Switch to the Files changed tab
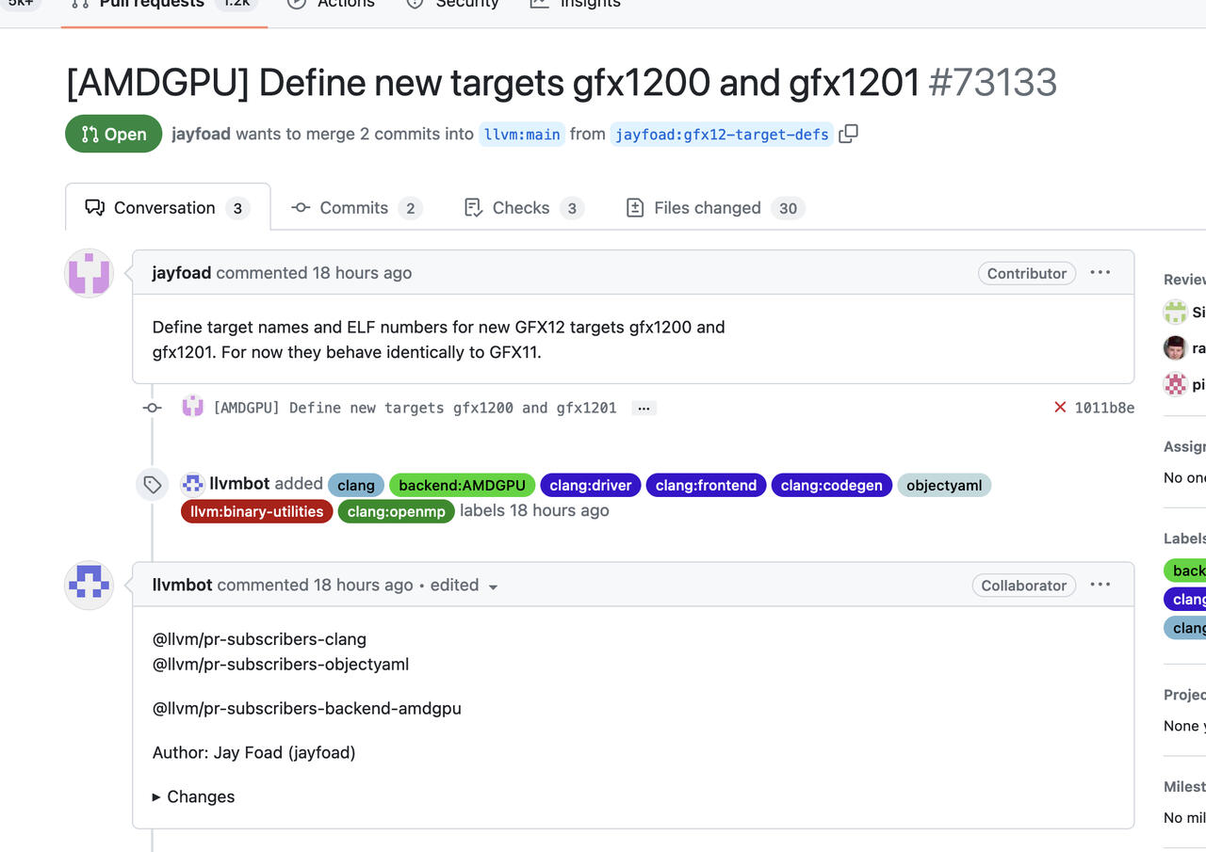Viewport: 1206px width, 852px height. point(715,208)
